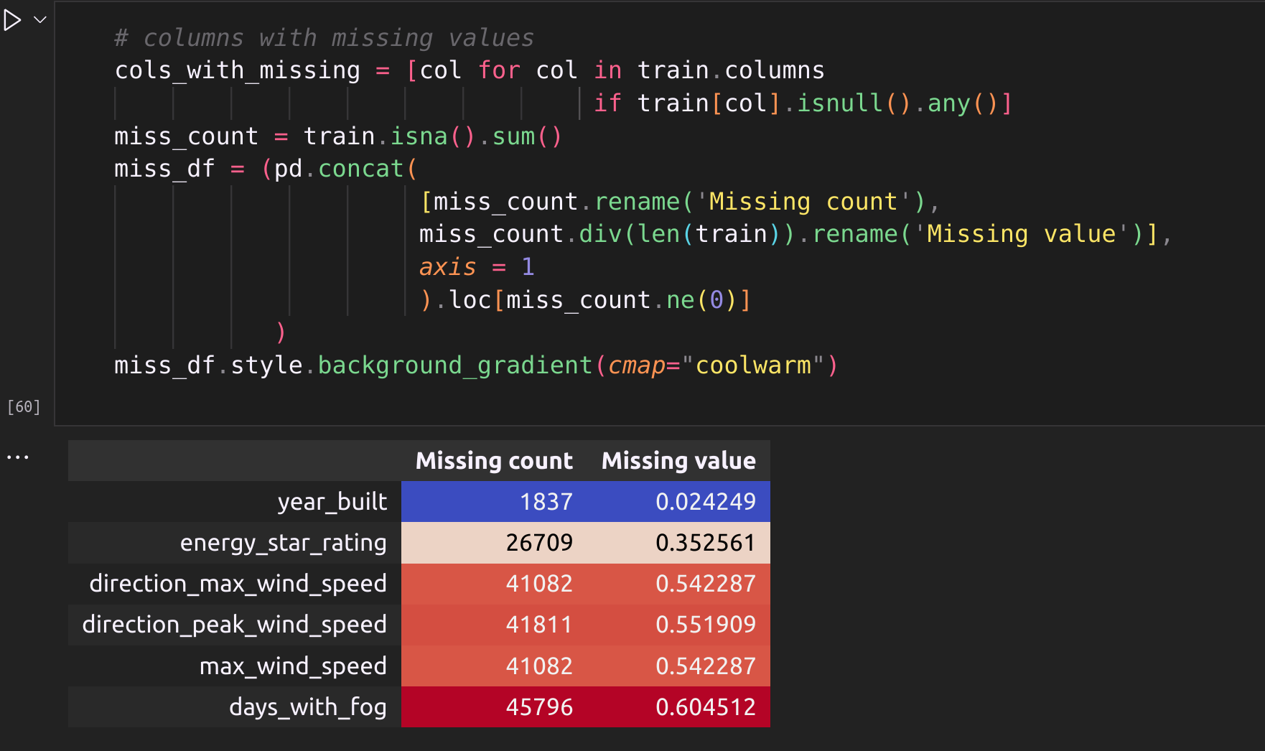1265x751 pixels.
Task: Click the 0.024249 missing value cell
Action: click(678, 501)
